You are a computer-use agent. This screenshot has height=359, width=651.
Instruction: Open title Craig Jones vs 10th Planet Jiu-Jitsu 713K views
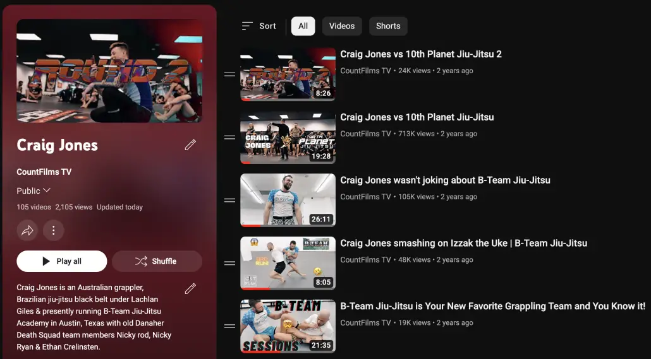coord(417,117)
